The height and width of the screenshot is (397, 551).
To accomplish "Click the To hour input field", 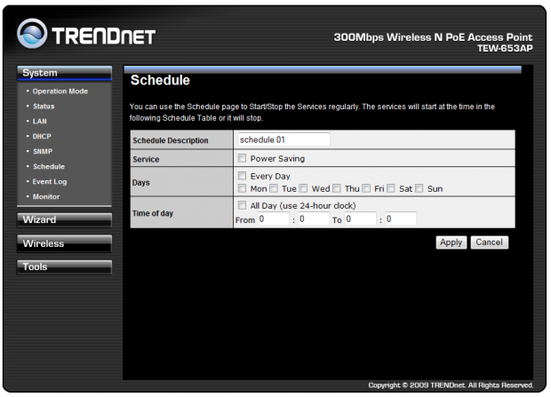I will coord(360,218).
